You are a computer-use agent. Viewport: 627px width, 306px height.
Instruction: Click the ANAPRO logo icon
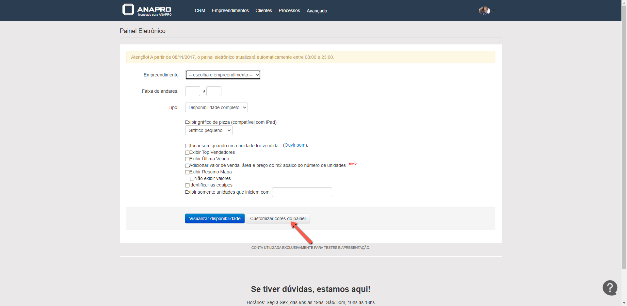[x=128, y=10]
